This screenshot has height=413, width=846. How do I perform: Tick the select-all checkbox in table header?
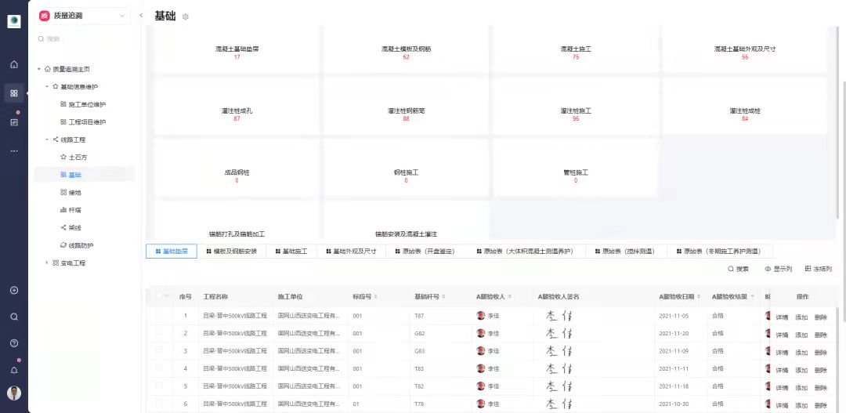pos(158,296)
